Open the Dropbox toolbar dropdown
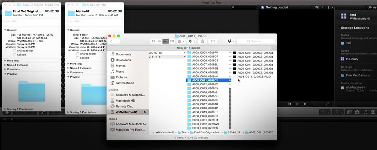This screenshot has width=377, height=150. (231, 41)
